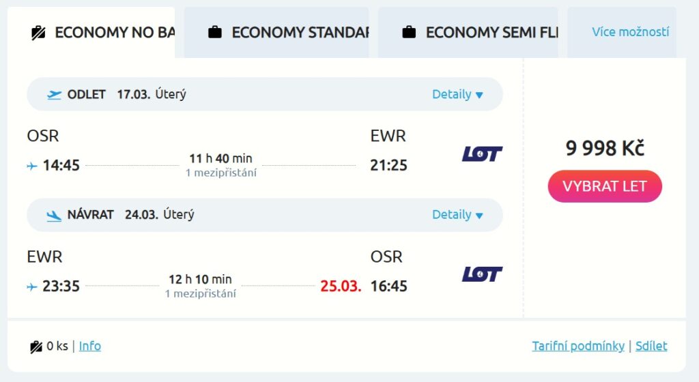Click the LOT airline logo on outbound flight

(482, 153)
